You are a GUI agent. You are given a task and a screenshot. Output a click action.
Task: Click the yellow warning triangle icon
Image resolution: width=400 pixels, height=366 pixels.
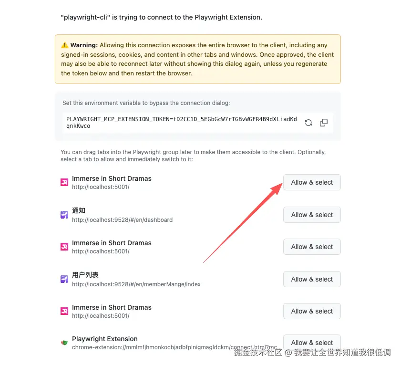click(65, 45)
